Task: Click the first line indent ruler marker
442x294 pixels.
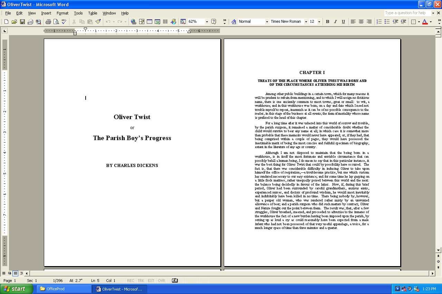Action: (85, 29)
